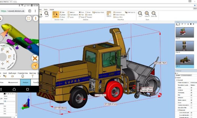This screenshot has height=118, width=197.
Task: Open the View 3 thumbnail
Action: pos(185,33)
